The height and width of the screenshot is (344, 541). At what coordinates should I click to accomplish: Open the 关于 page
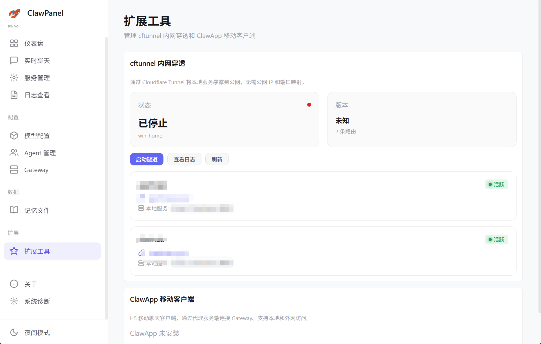30,284
